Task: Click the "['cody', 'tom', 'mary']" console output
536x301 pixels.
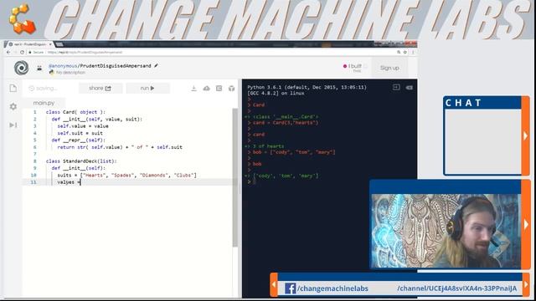Action: [286, 176]
